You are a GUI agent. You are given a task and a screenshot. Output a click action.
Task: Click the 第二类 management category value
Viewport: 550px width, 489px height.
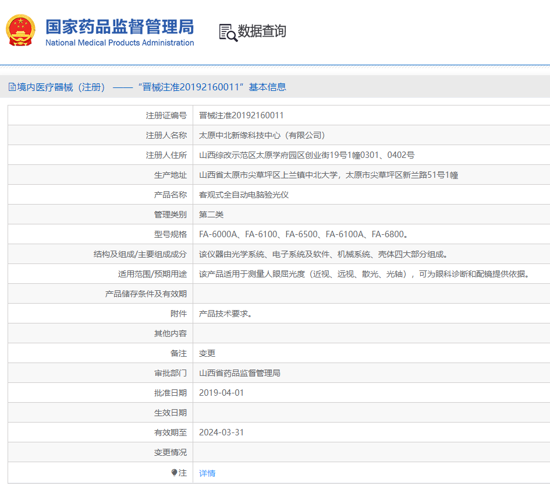tap(211, 214)
